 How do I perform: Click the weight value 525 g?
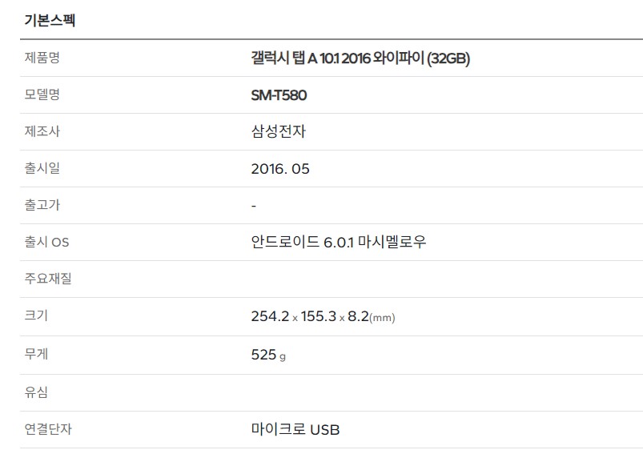(268, 355)
